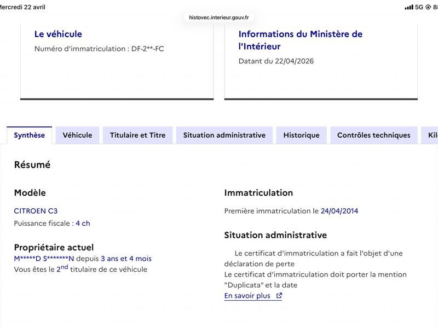Switch to the Véhicule tab
This screenshot has width=438, height=328.
pos(77,135)
